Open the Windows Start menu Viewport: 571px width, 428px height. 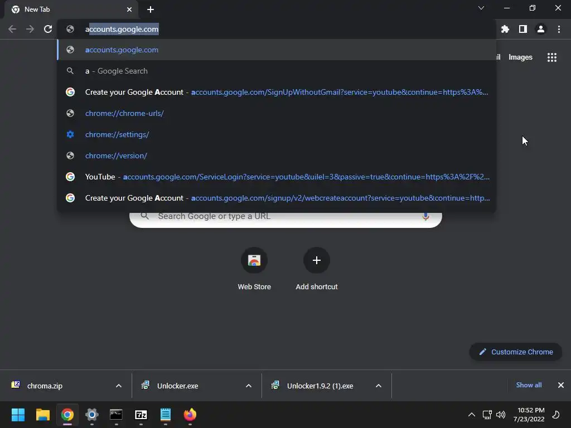pyautogui.click(x=18, y=415)
